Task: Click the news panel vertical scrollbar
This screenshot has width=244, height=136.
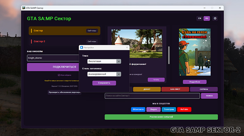Action: click(169, 55)
